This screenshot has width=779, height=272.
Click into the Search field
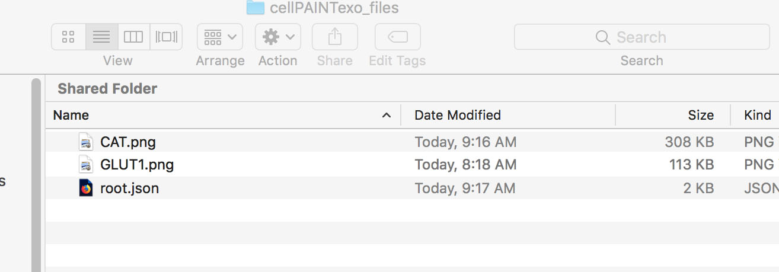pyautogui.click(x=641, y=37)
